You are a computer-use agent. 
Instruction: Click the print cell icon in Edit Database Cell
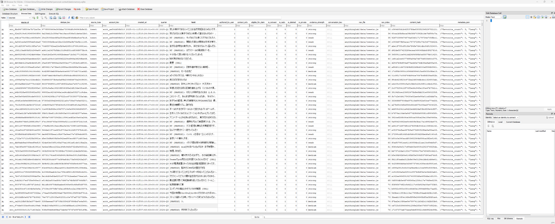pos(553,17)
